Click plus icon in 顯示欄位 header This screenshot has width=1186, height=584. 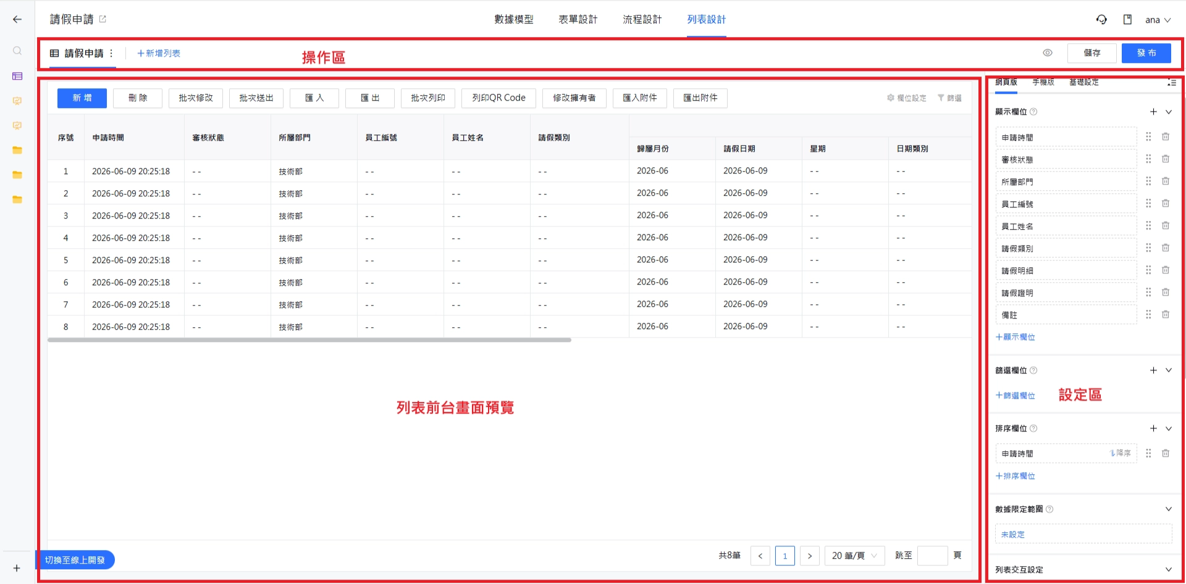(1153, 112)
